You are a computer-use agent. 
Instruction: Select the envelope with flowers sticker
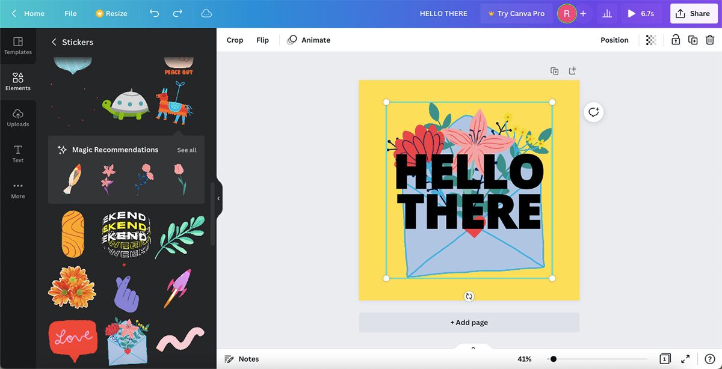coord(127,341)
